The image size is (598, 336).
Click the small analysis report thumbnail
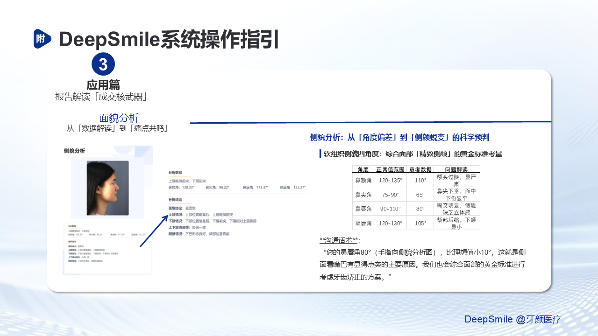coord(107,248)
